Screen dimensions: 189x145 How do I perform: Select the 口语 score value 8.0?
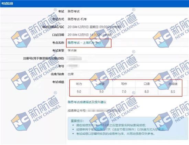point(147,92)
